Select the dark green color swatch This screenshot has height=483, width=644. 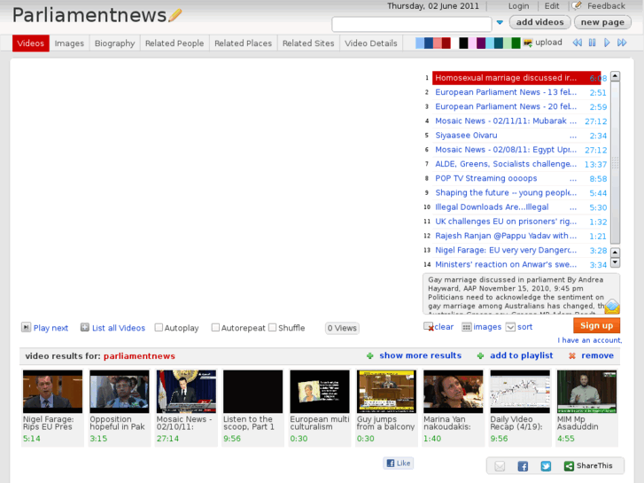pyautogui.click(x=516, y=43)
